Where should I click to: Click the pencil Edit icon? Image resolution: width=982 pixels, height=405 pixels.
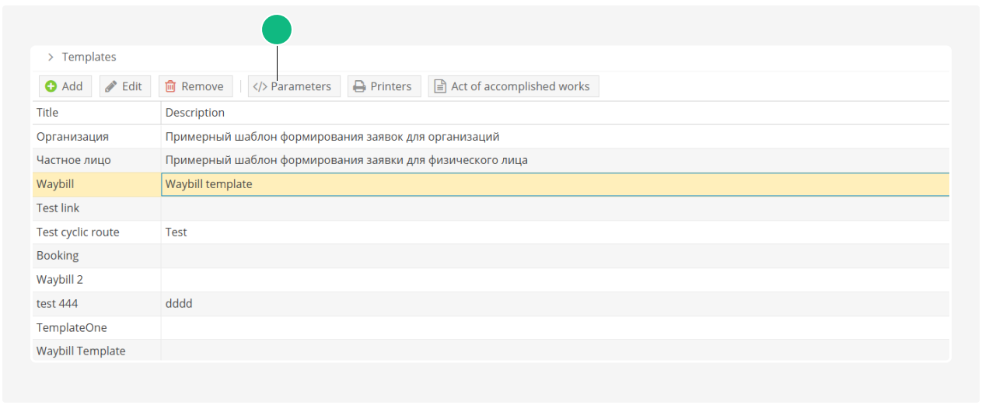click(x=111, y=86)
